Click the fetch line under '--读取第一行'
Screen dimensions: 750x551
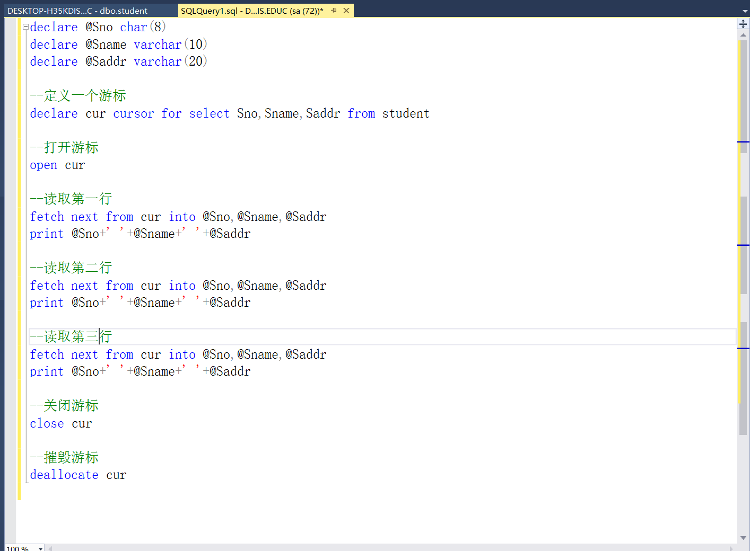178,217
